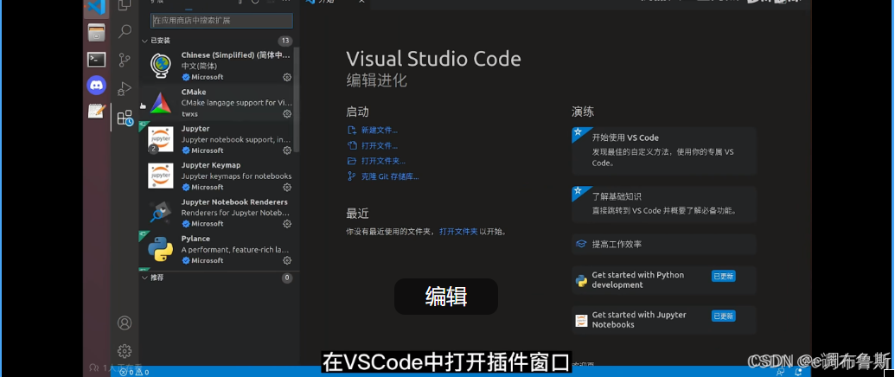
Task: Focus the extension marketplace search box
Action: click(x=221, y=21)
